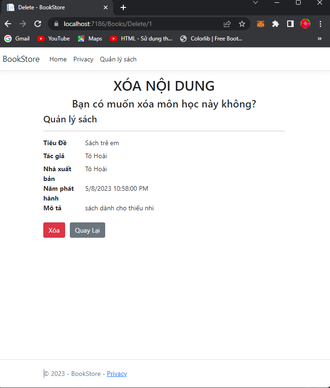The height and width of the screenshot is (388, 330).
Task: Open the YouTube bookmark
Action: [54, 39]
